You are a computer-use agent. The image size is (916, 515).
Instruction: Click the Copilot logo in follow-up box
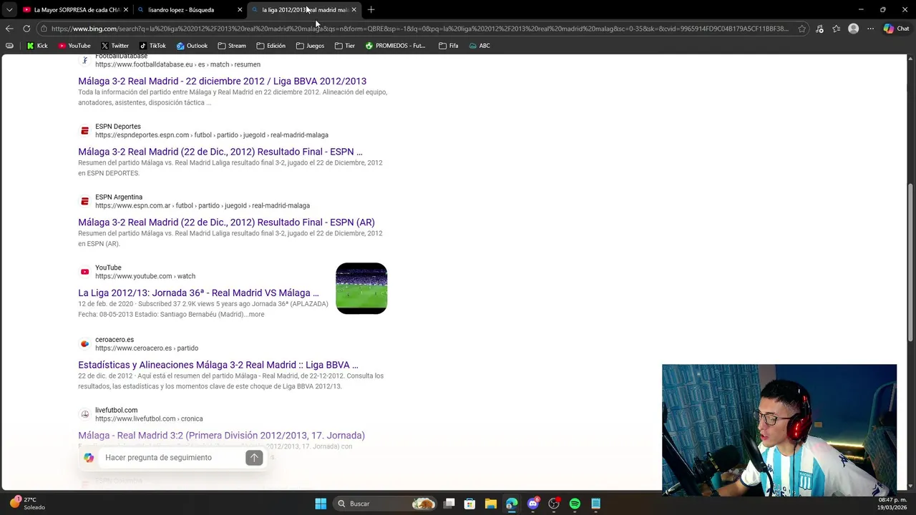coord(89,458)
